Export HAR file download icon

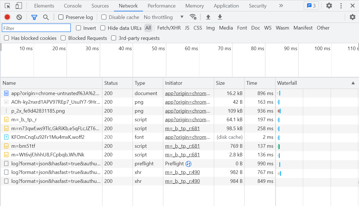[x=220, y=17]
